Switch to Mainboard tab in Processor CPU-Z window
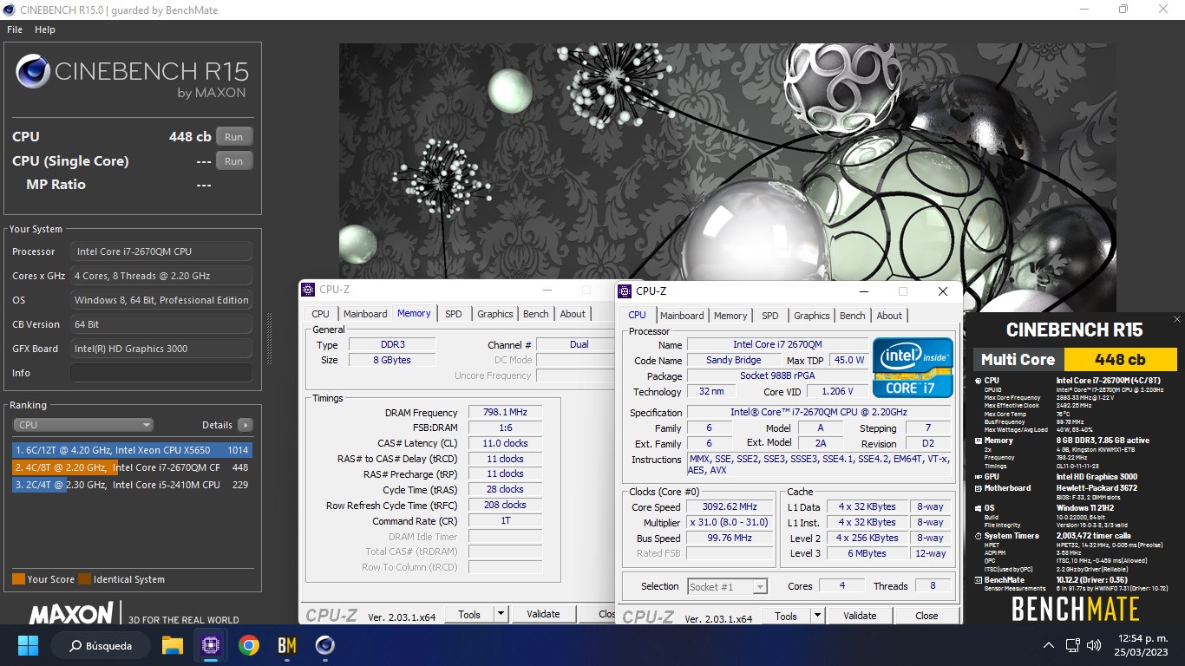The height and width of the screenshot is (666, 1185). 682,316
